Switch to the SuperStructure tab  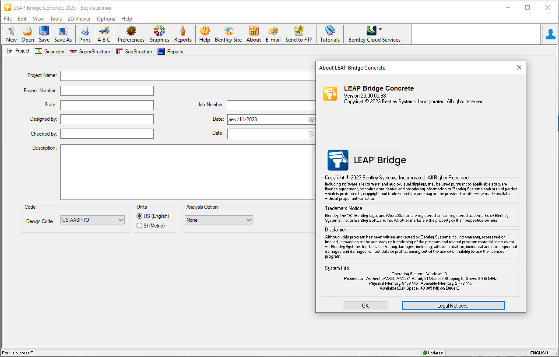[90, 51]
